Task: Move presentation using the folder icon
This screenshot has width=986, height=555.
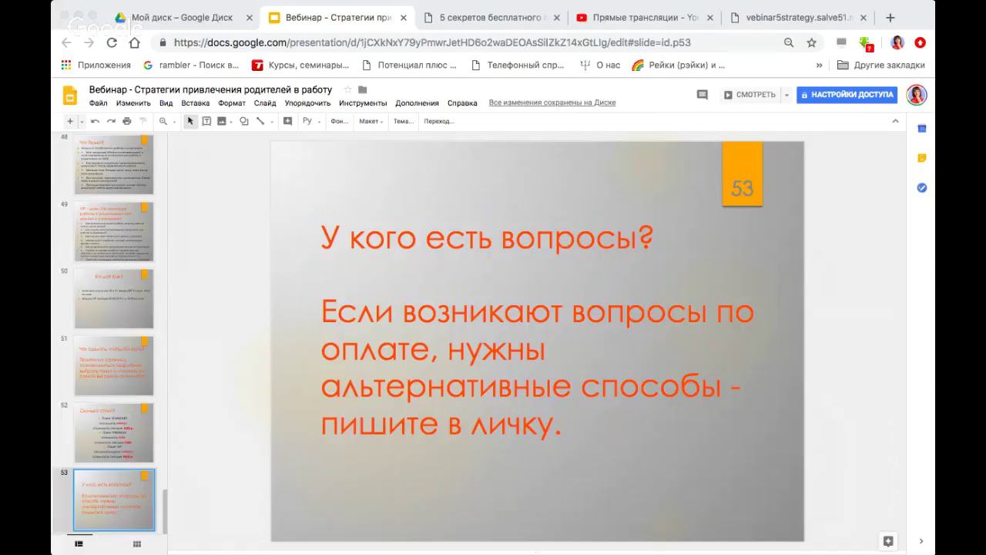Action: [x=363, y=89]
